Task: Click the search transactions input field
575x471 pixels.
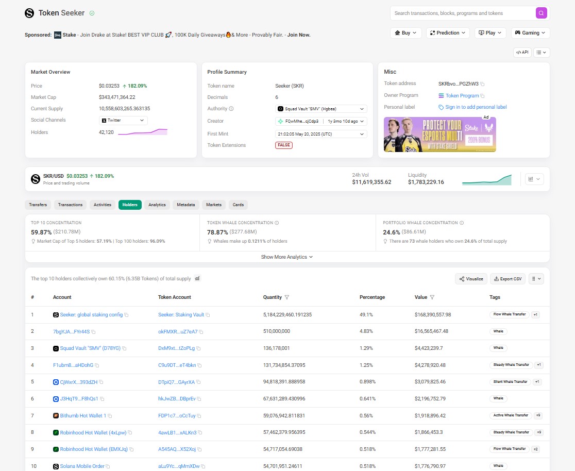Action: click(463, 13)
